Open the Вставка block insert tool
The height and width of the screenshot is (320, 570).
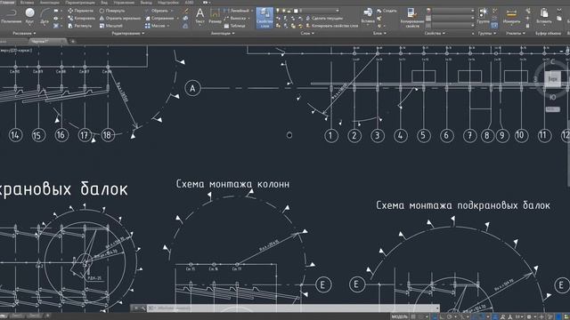click(368, 16)
